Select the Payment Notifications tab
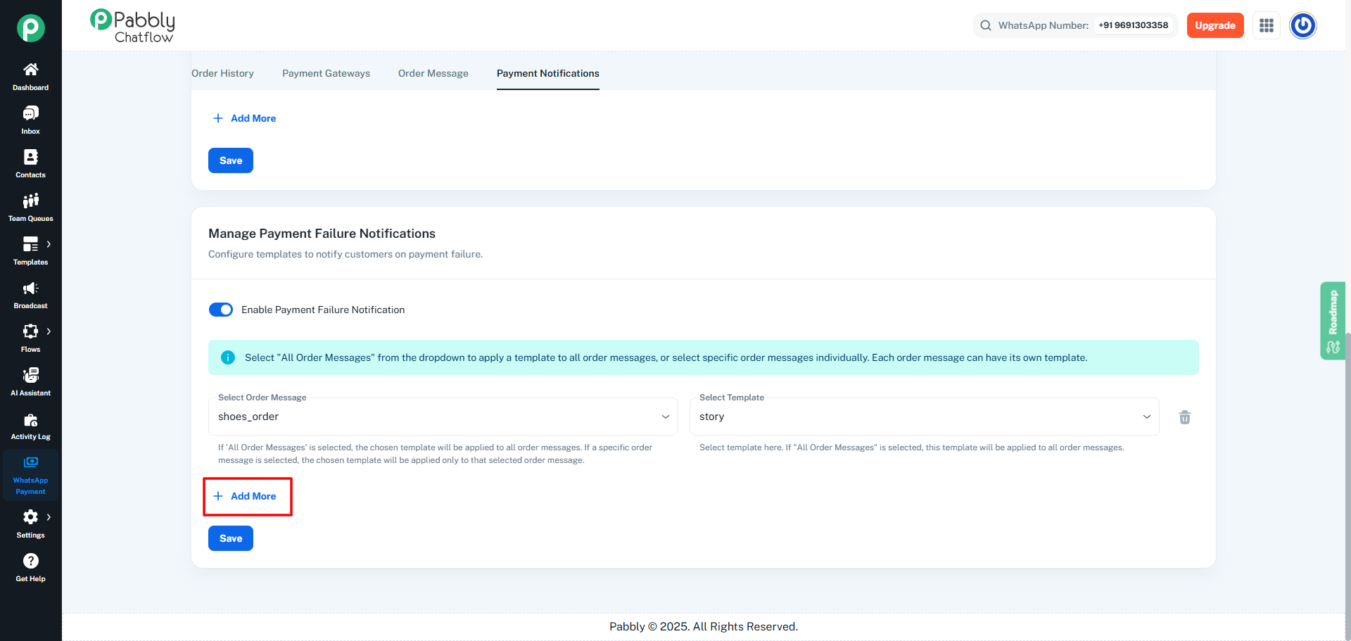 (x=548, y=73)
